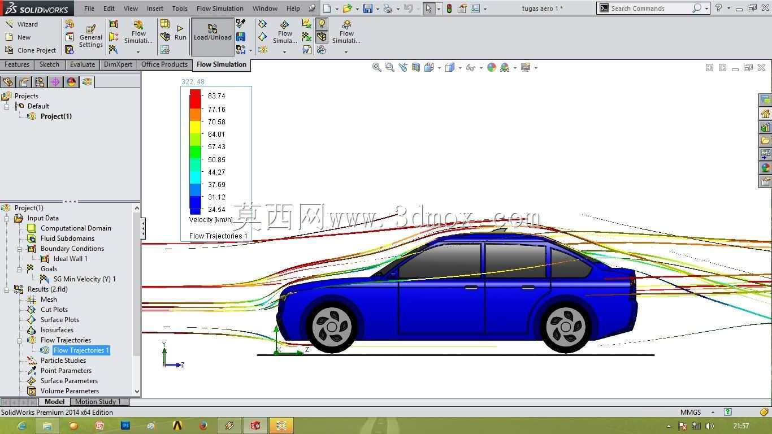Viewport: 772px width, 434px height.
Task: Click the Save icon in title bar
Action: 368,8
